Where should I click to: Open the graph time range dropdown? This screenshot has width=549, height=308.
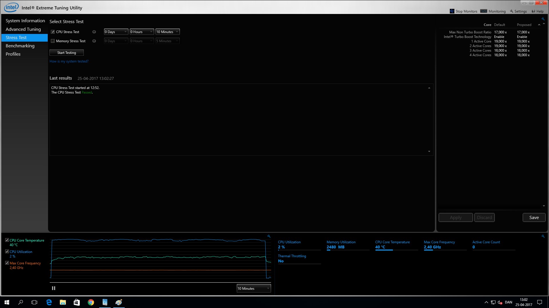[x=254, y=289]
